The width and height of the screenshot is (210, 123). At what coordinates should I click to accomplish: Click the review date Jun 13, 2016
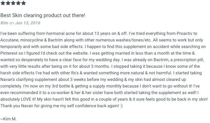(28, 23)
